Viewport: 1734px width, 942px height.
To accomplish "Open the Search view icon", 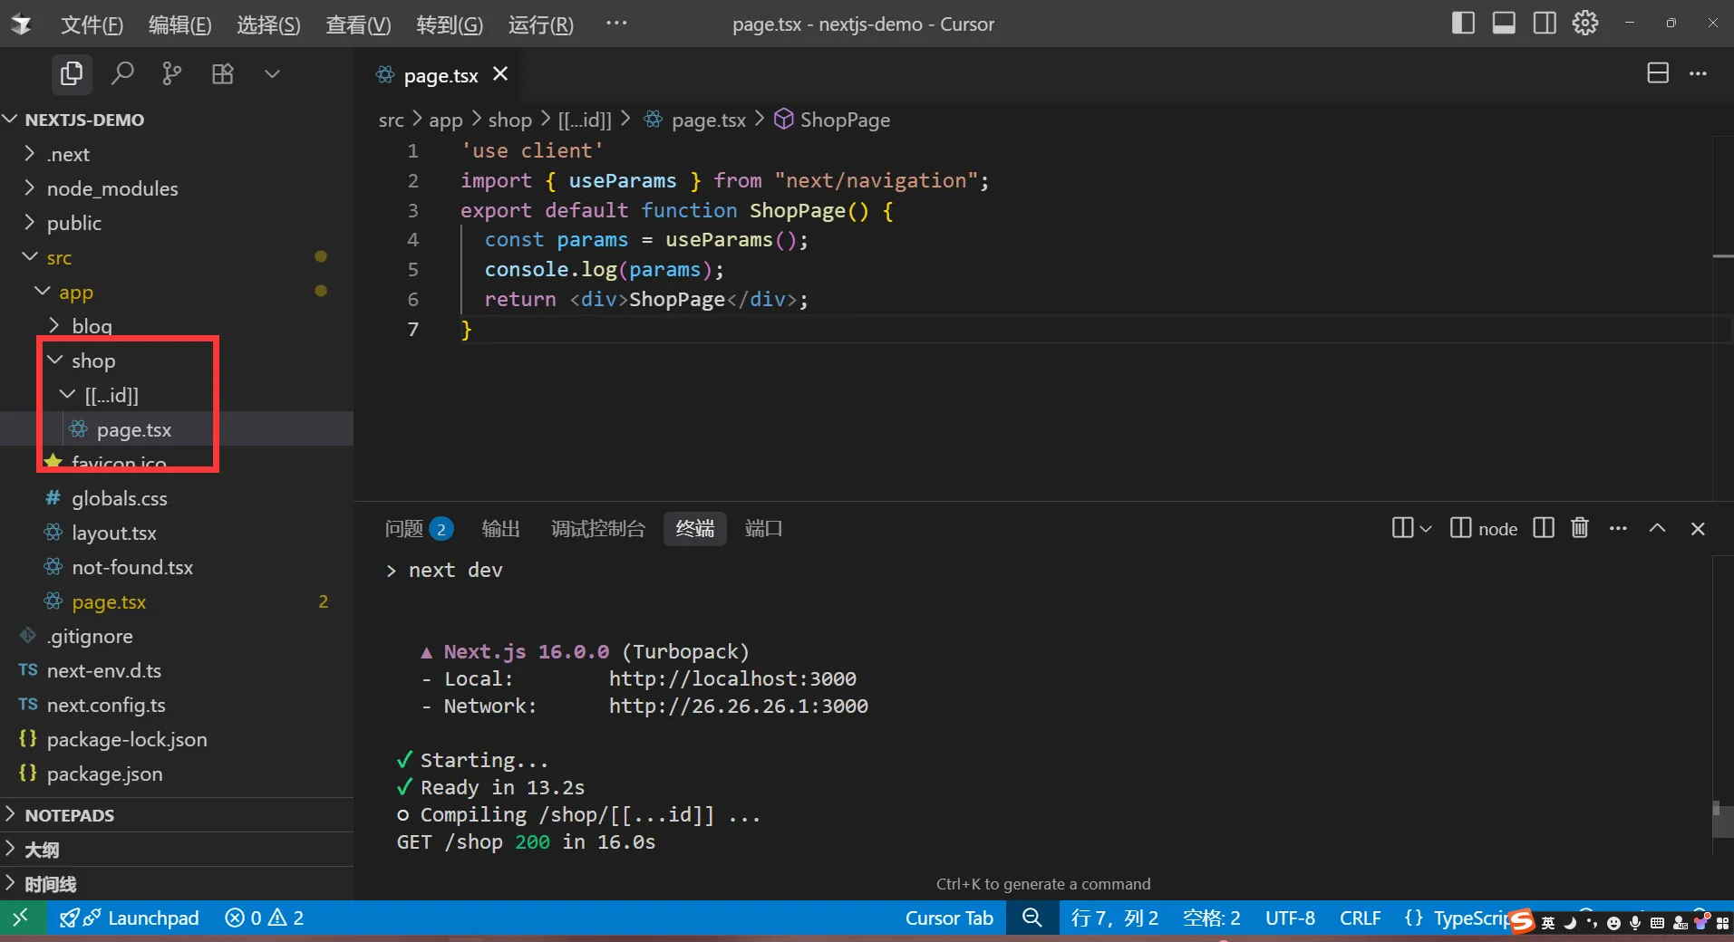I will [122, 73].
